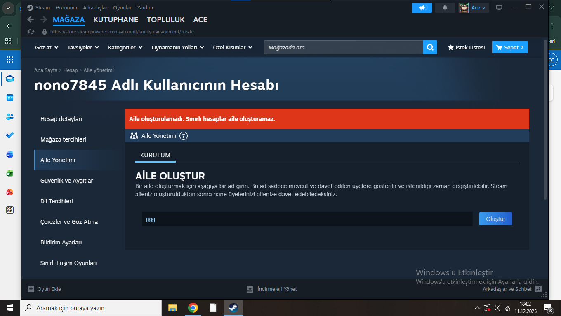Switch to the KÜTÜPHANE tab

coord(116,19)
